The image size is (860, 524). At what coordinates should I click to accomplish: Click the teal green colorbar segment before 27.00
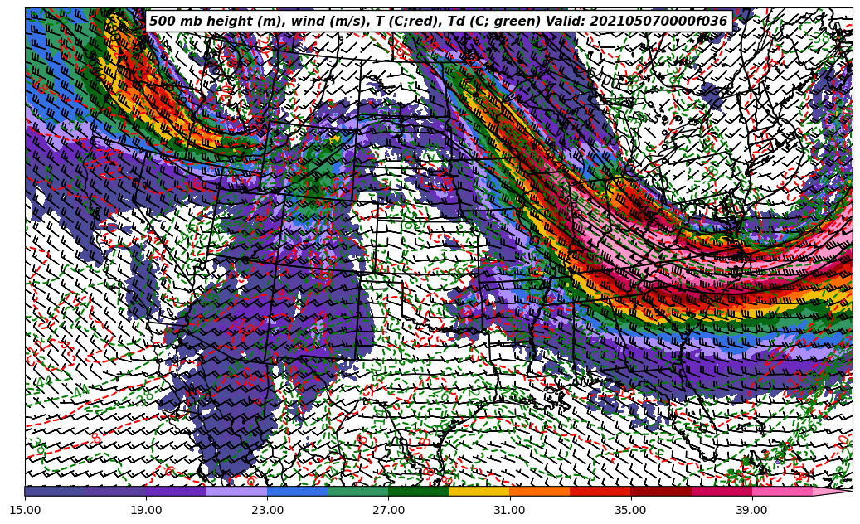click(x=358, y=491)
